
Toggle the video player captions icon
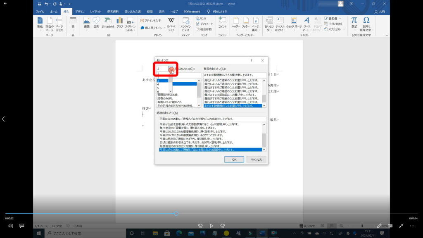[22, 226]
